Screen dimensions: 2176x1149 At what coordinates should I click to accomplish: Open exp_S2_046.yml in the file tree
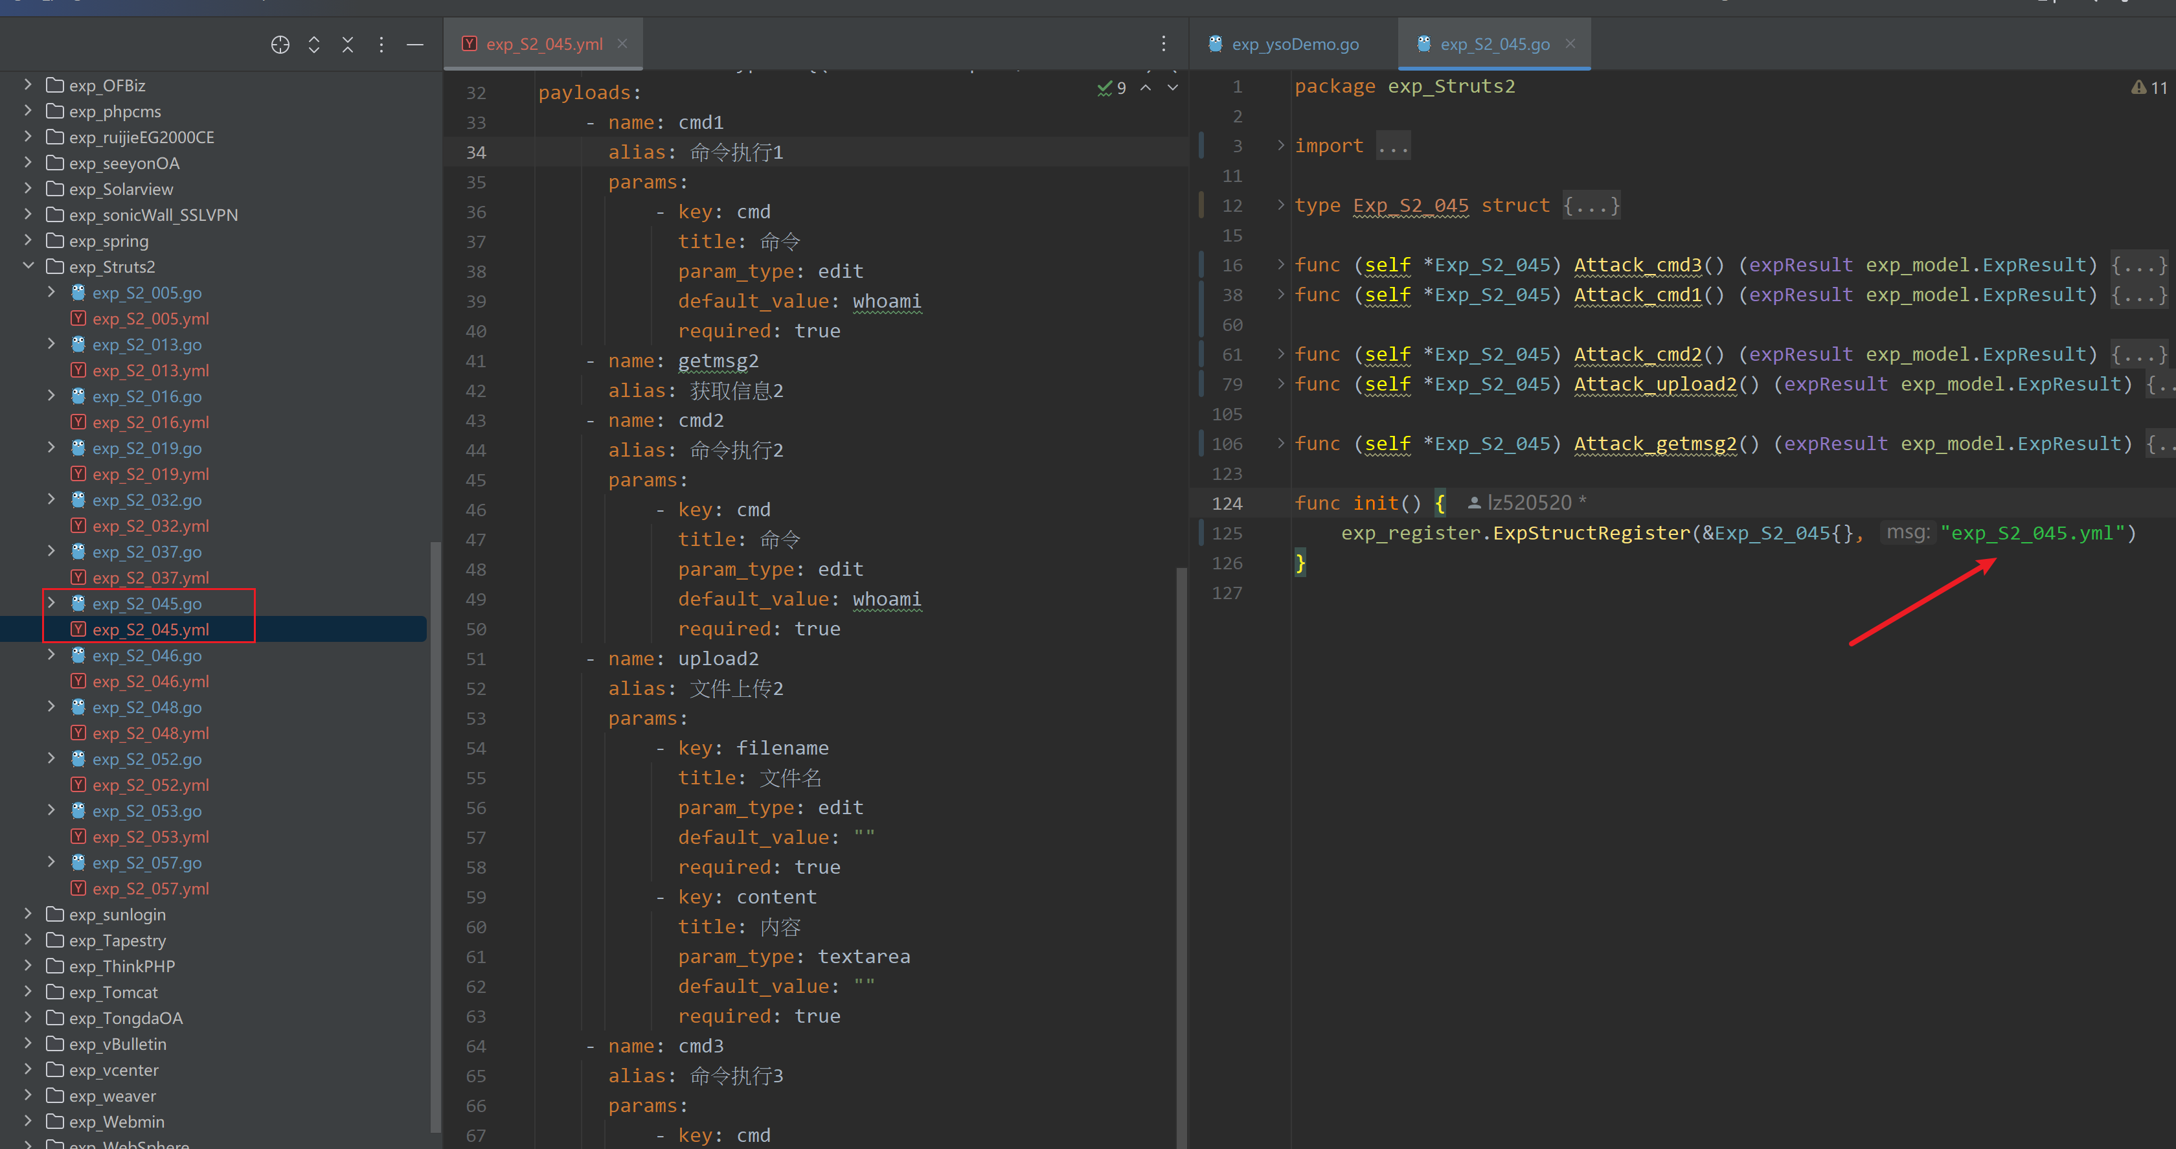[150, 682]
